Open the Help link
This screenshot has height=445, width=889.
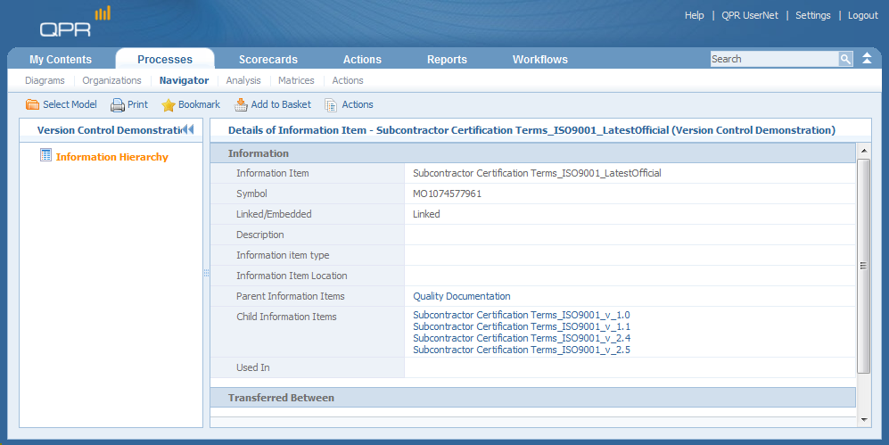[x=694, y=15]
